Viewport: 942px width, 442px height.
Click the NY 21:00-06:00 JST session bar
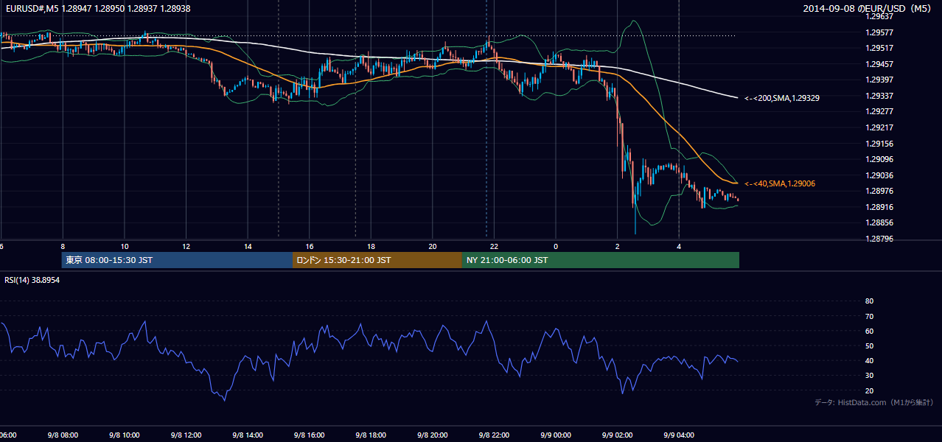601,260
